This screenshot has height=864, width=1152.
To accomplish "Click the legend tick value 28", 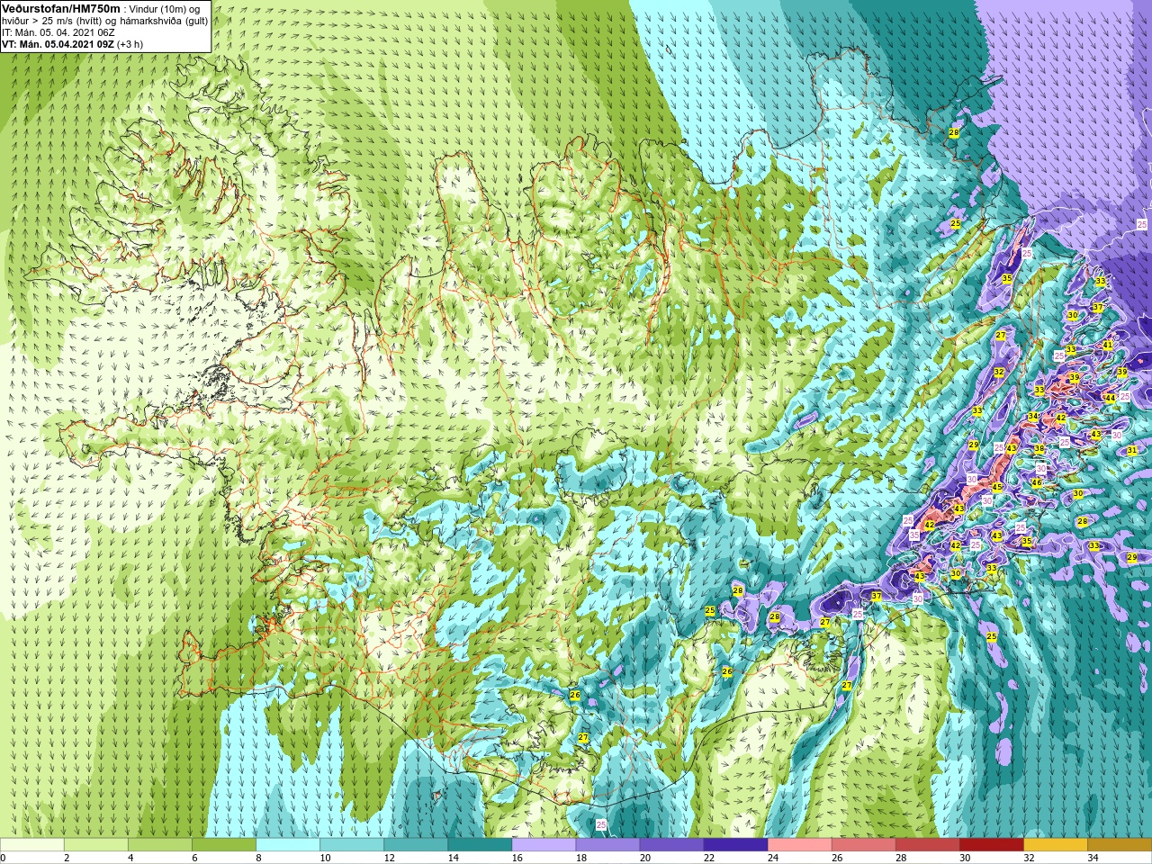I will (900, 858).
